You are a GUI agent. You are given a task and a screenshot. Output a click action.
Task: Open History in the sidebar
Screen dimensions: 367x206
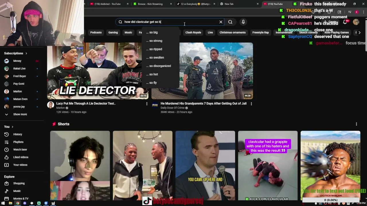pyautogui.click(x=17, y=134)
